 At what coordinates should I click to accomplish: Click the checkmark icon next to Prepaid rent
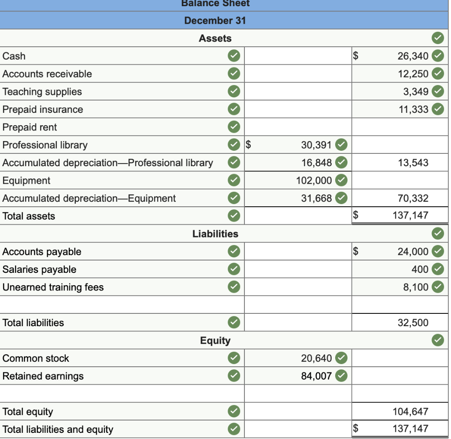coord(233,127)
